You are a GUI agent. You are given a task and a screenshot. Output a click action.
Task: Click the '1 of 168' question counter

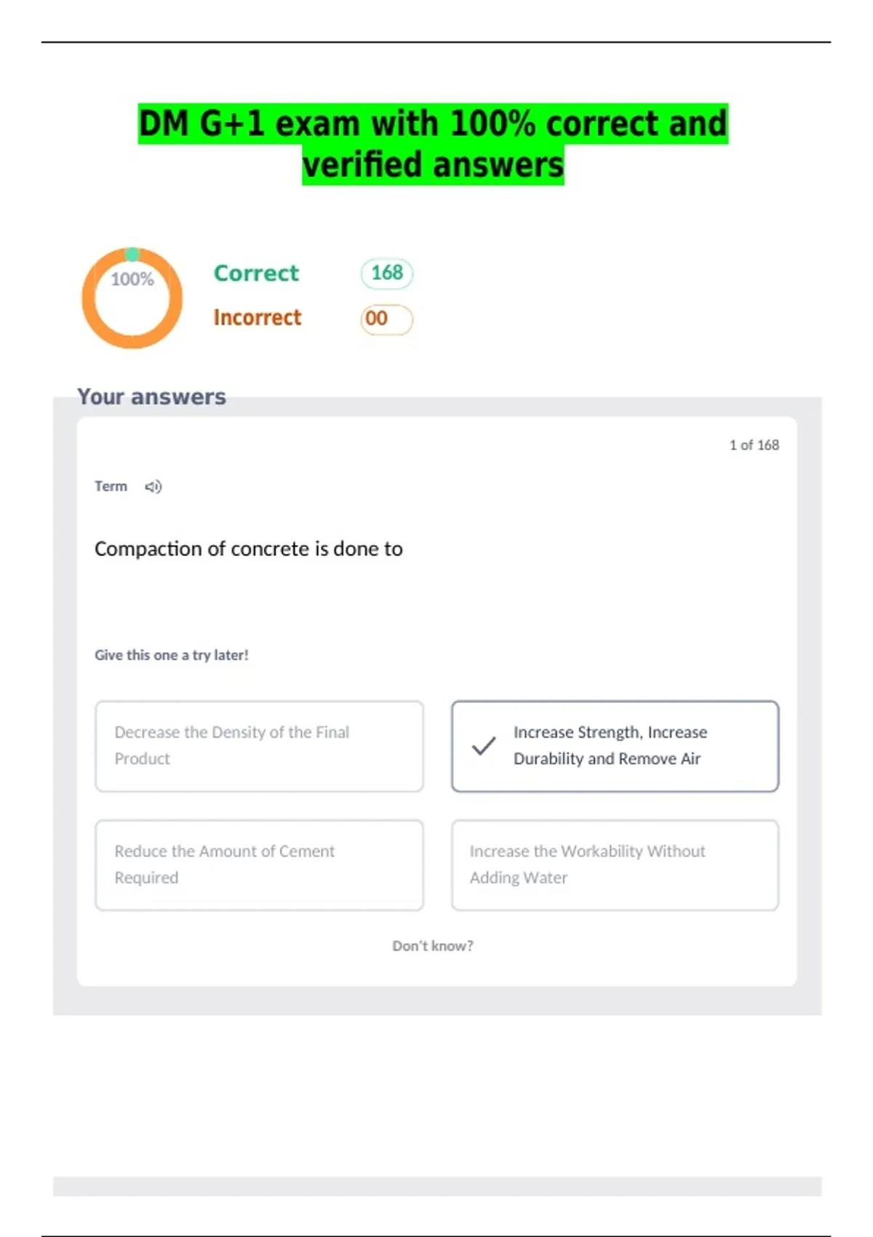point(754,445)
